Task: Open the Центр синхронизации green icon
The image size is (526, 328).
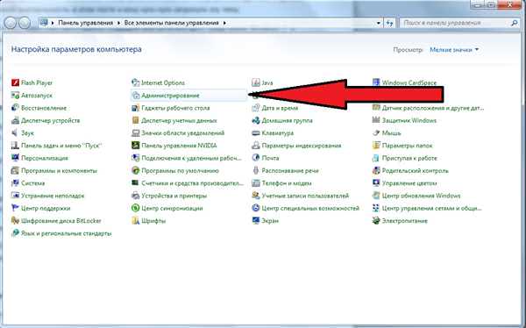Action: pos(136,208)
